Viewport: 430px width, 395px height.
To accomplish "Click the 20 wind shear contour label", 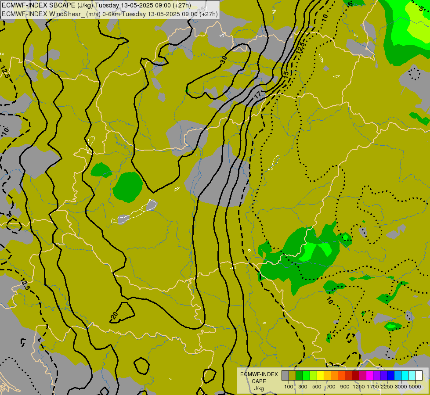I will pos(115,316).
